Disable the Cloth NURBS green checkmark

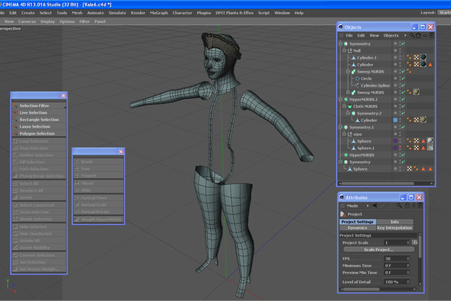[403, 106]
